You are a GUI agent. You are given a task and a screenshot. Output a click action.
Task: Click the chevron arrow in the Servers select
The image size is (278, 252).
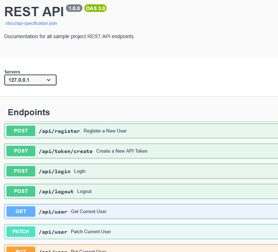coord(49,80)
